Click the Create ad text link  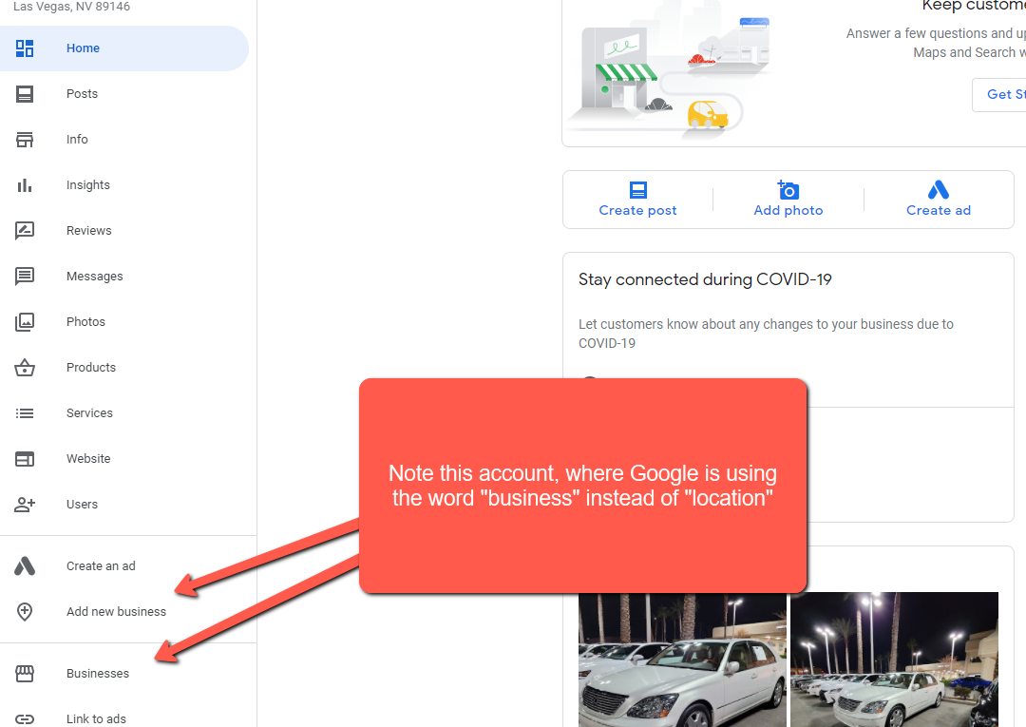coord(939,211)
